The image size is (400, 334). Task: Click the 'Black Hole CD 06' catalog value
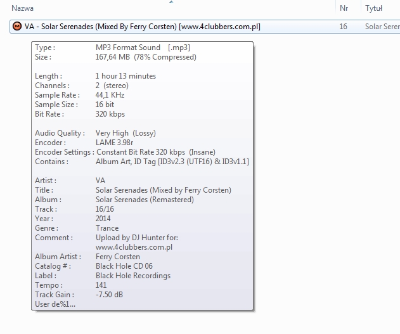[x=124, y=266]
